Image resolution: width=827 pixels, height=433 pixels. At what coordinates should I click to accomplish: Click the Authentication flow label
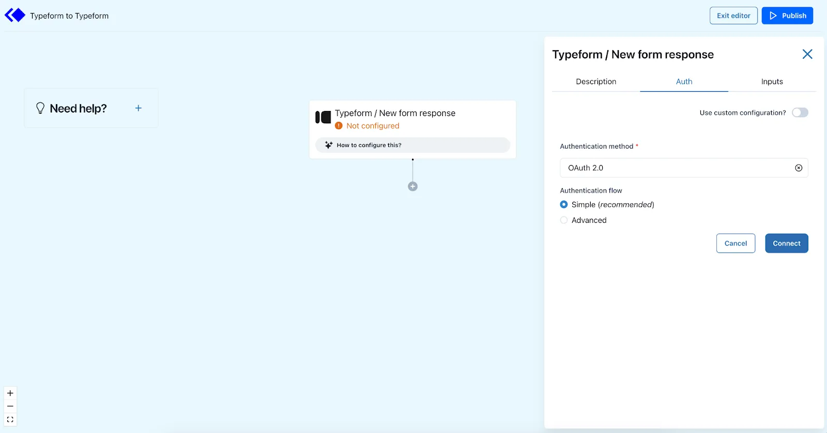pos(591,190)
